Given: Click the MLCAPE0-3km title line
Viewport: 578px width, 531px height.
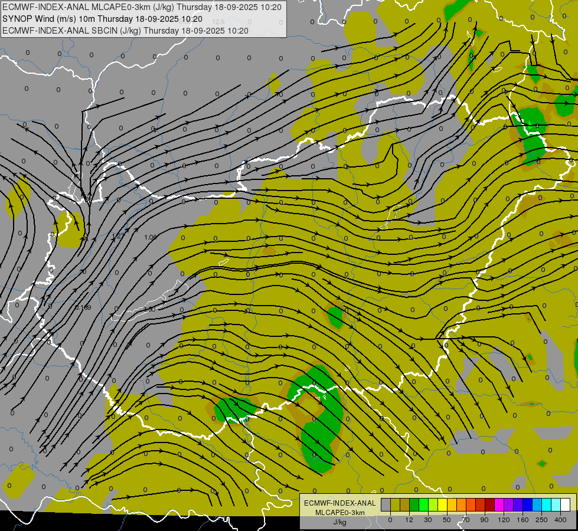Looking at the screenshot, I should [x=142, y=7].
